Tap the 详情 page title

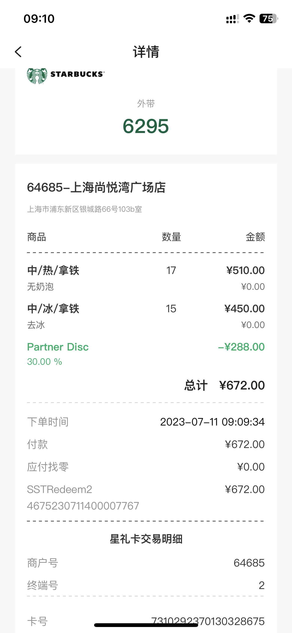point(146,52)
